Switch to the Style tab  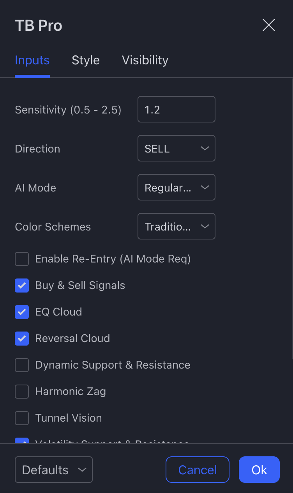(86, 60)
